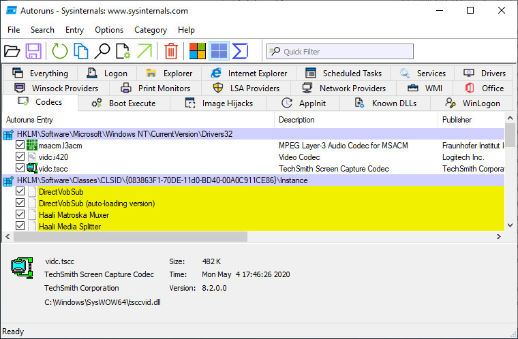518x339 pixels.
Task: Click the Open file folder toolbar icon
Action: pos(12,51)
